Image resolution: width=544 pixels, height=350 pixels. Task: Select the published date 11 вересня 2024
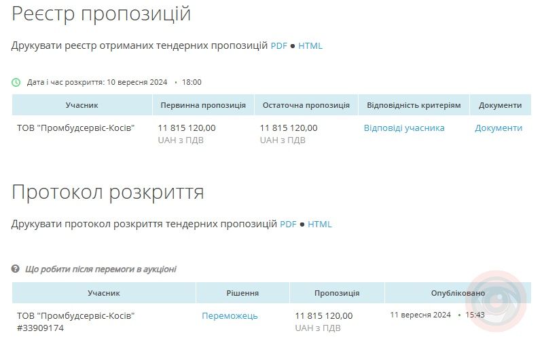pos(420,315)
